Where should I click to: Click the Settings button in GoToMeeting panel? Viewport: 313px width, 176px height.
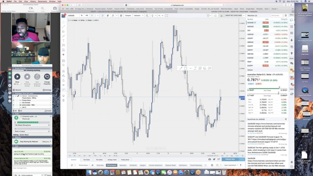pos(47,90)
